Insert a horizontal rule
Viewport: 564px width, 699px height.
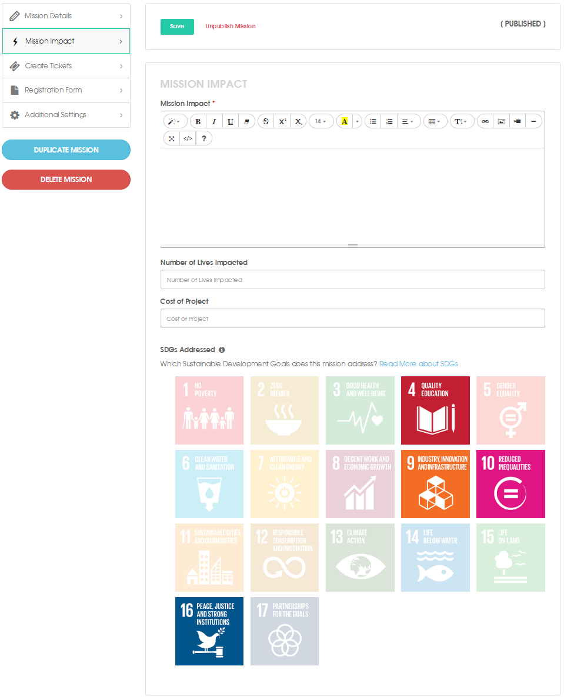(533, 121)
